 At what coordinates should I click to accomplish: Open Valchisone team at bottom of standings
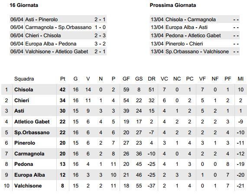[28, 186]
